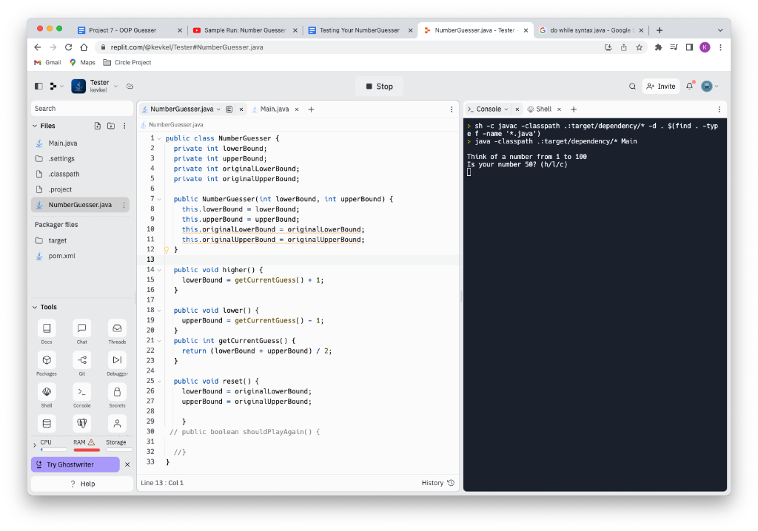Open file History

pos(437,483)
